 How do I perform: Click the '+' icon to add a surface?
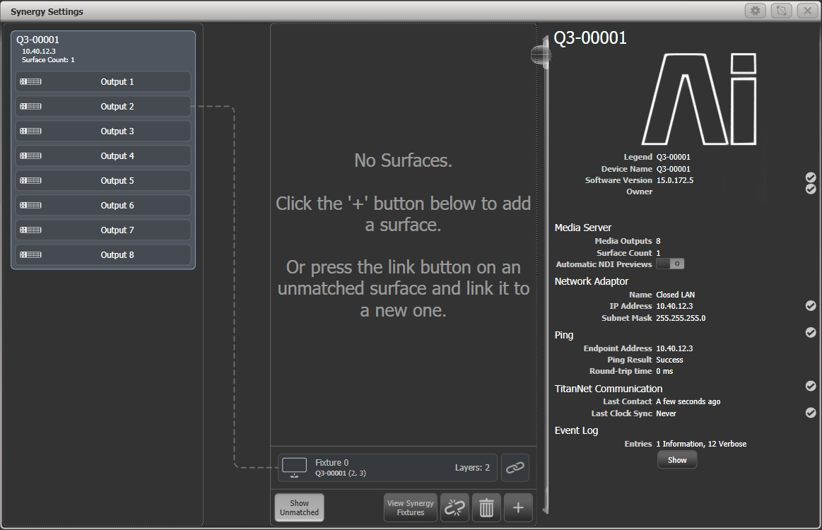pos(518,507)
